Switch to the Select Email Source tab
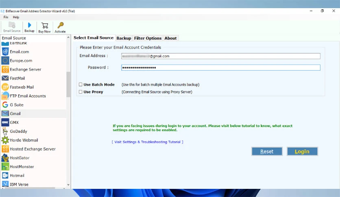The width and height of the screenshot is (340, 197). (x=94, y=38)
